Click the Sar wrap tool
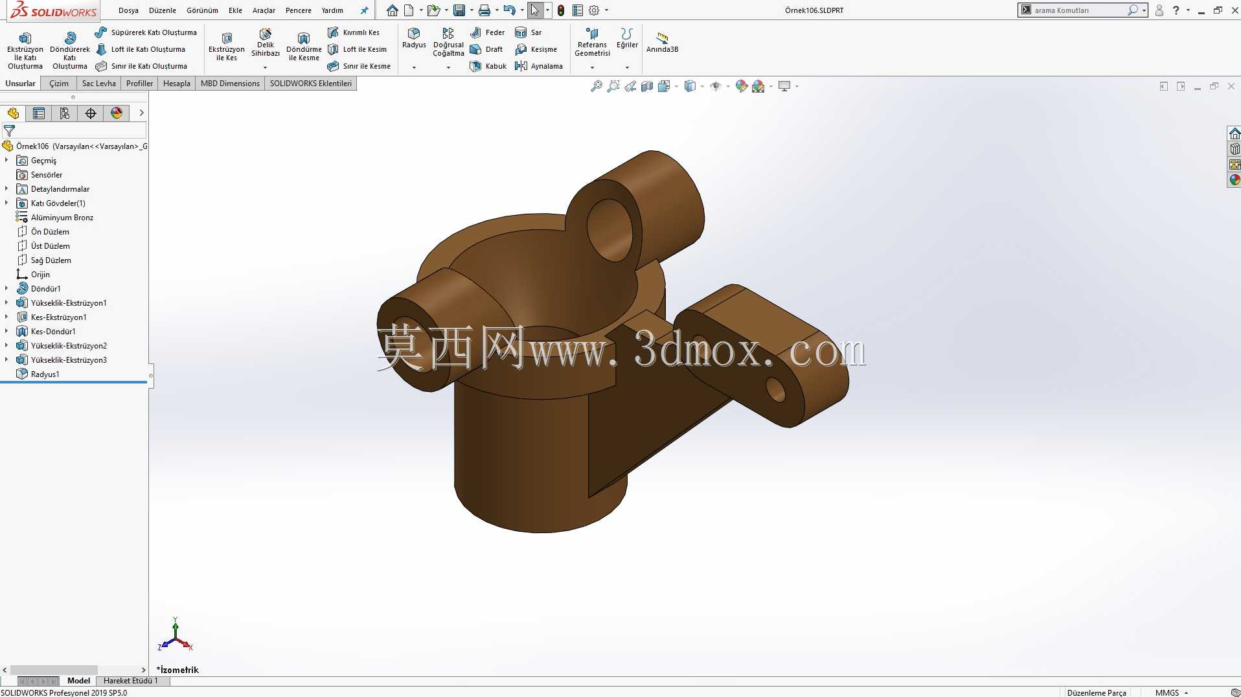 [529, 32]
